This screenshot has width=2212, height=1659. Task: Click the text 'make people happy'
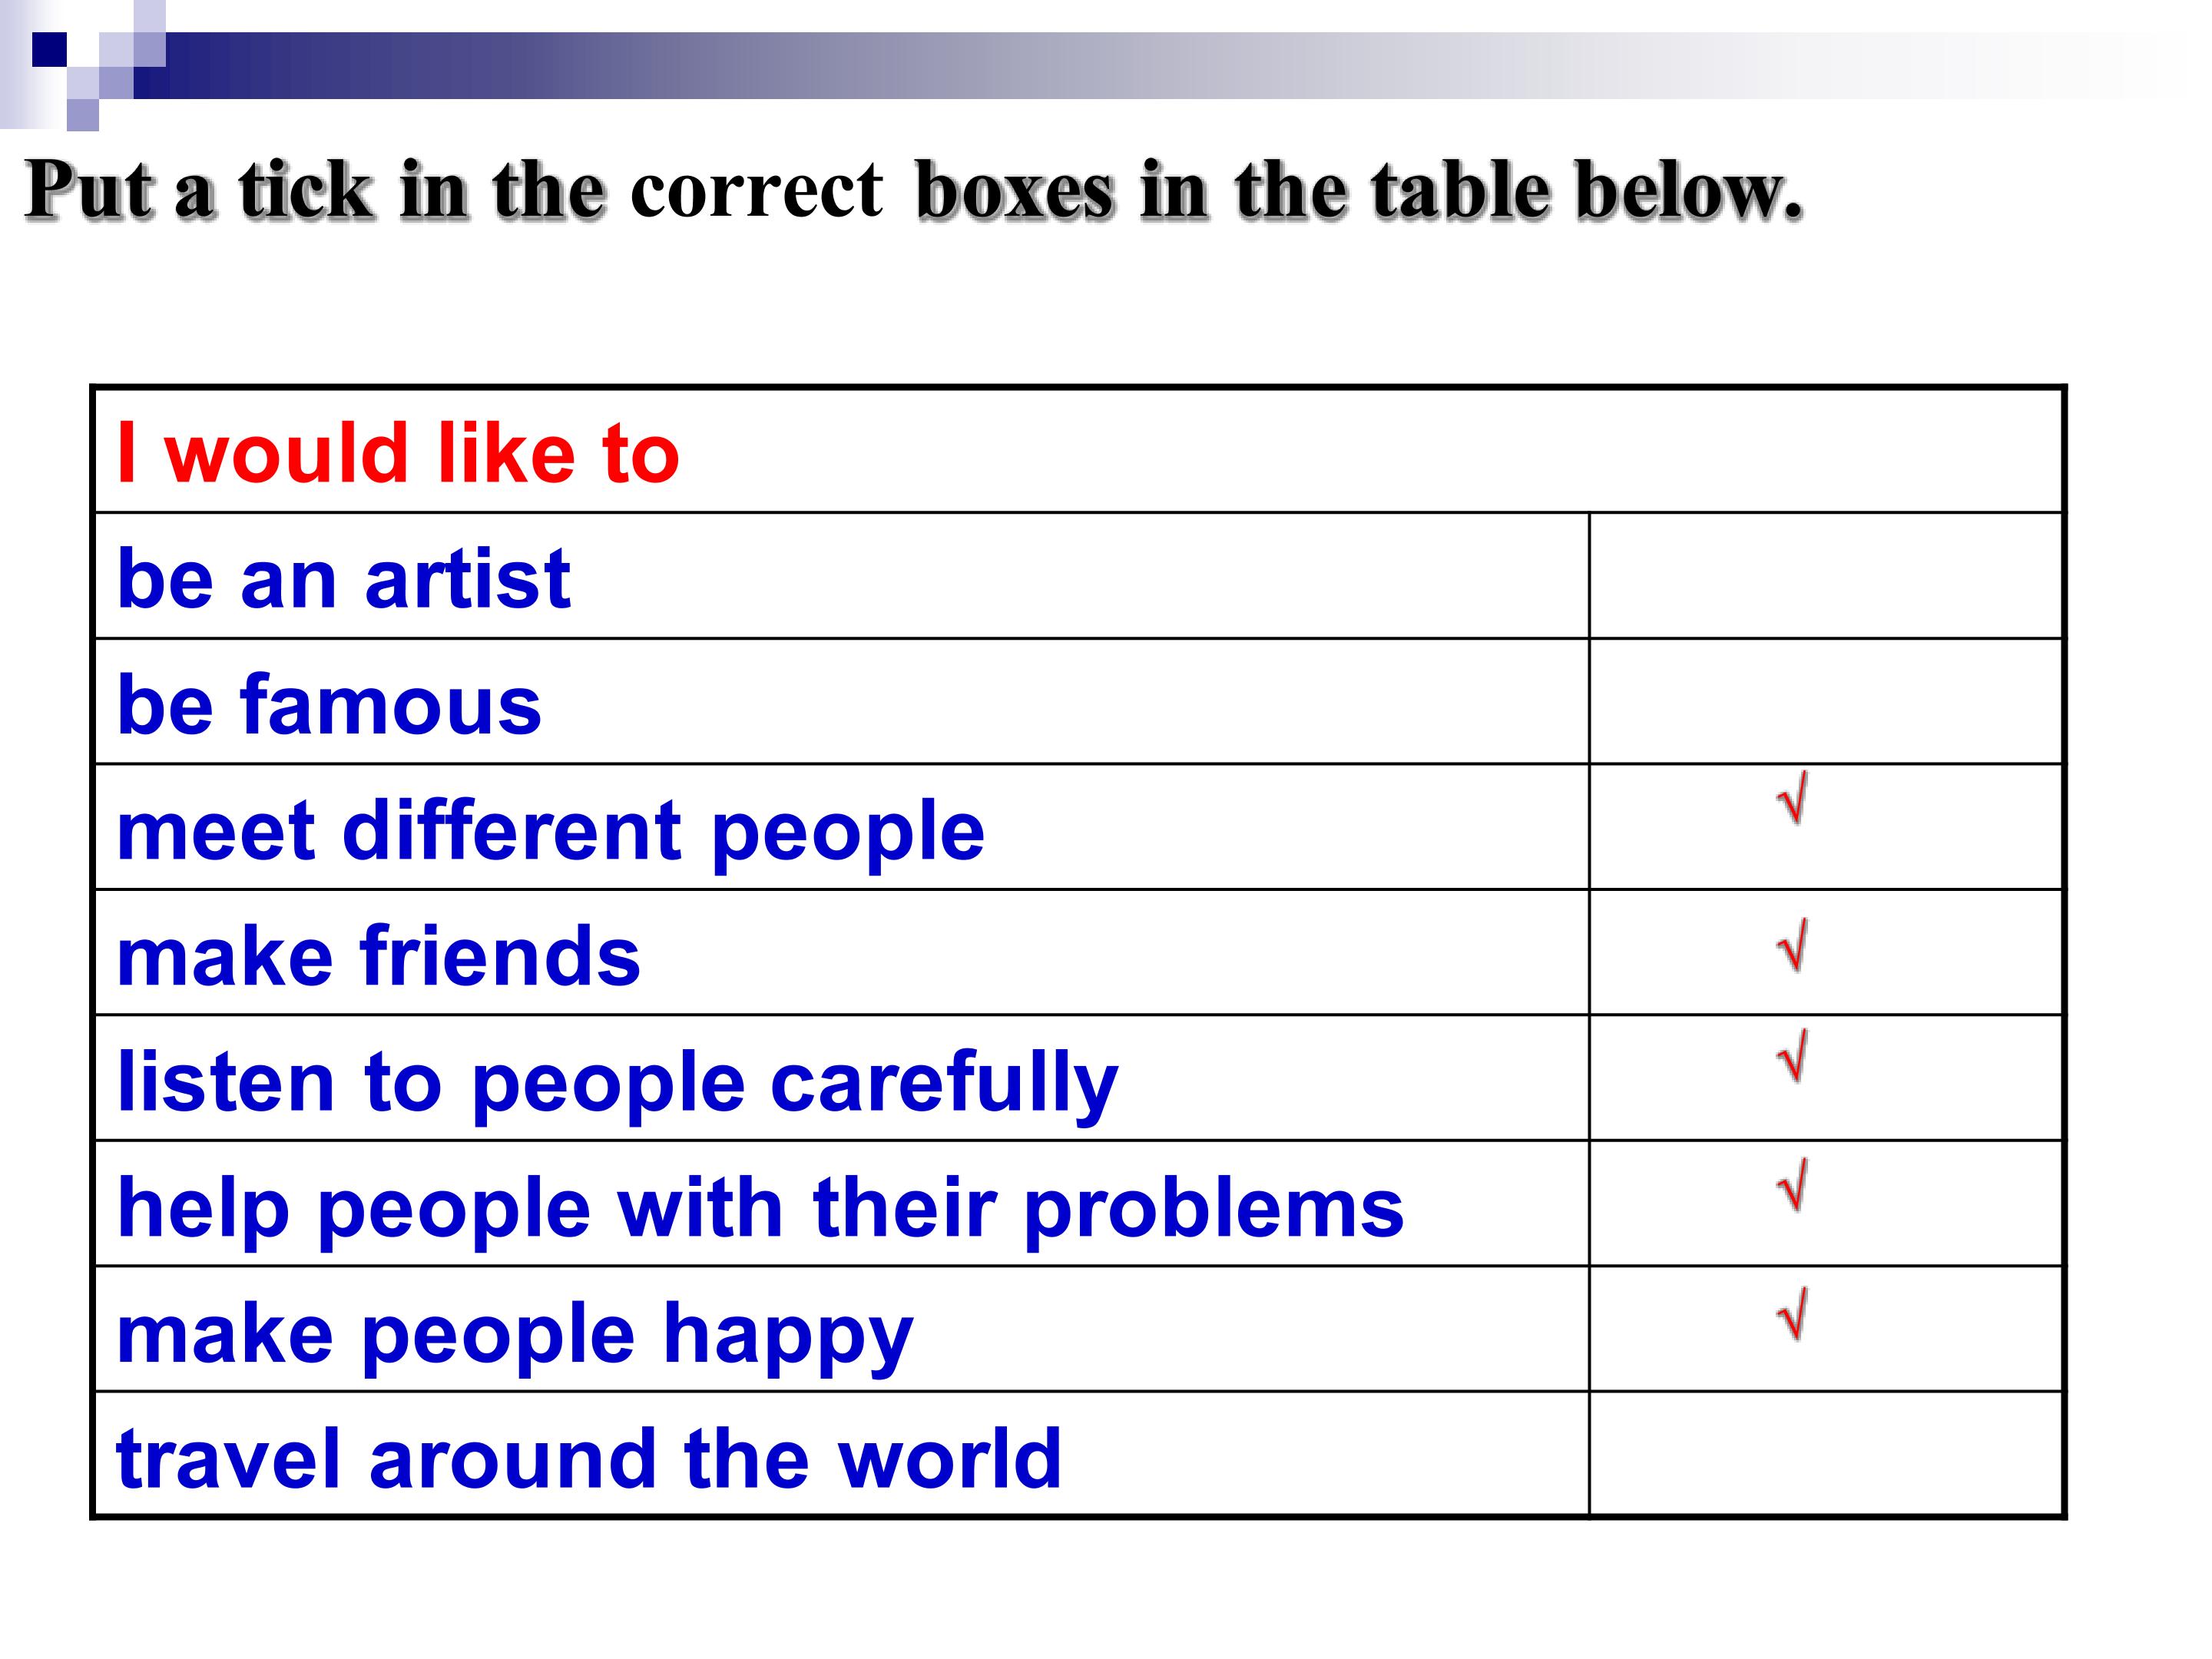click(515, 1336)
